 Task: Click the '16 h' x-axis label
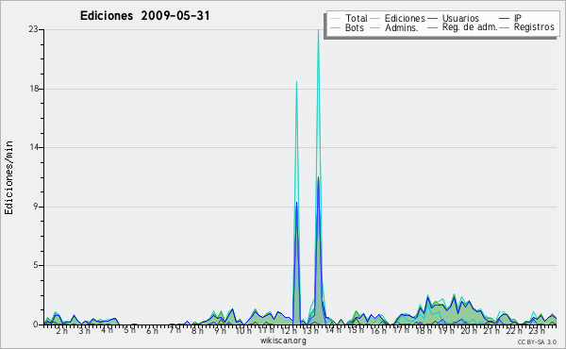coord(378,330)
